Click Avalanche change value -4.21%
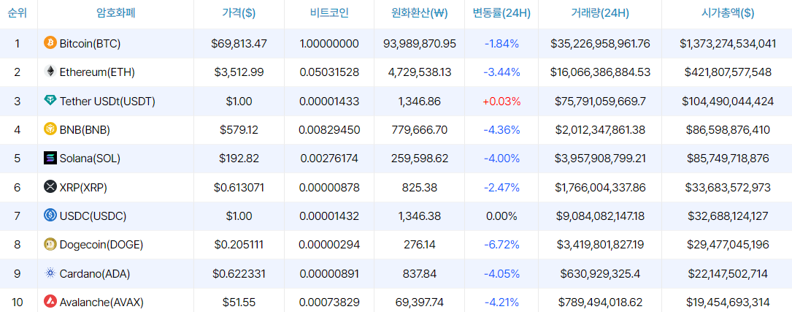The image size is (792, 312). [x=501, y=303]
